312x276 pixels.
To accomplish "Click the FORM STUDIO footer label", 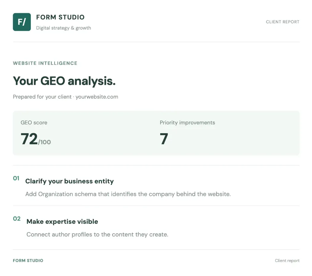I will (x=28, y=260).
